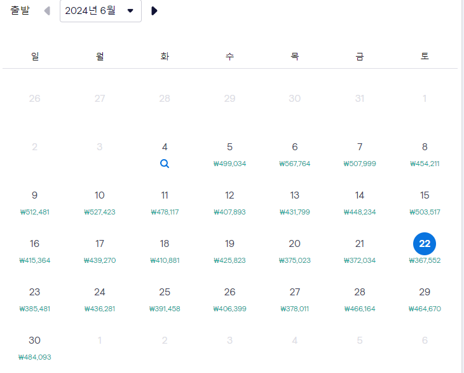Select June 7 at ₩507,999

(x=360, y=155)
